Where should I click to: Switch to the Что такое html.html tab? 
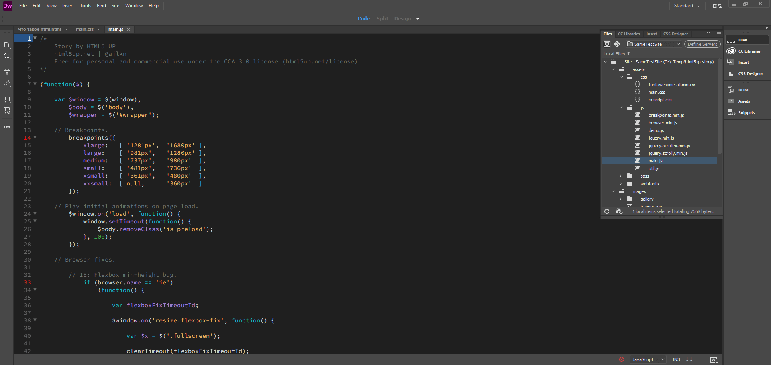point(39,29)
